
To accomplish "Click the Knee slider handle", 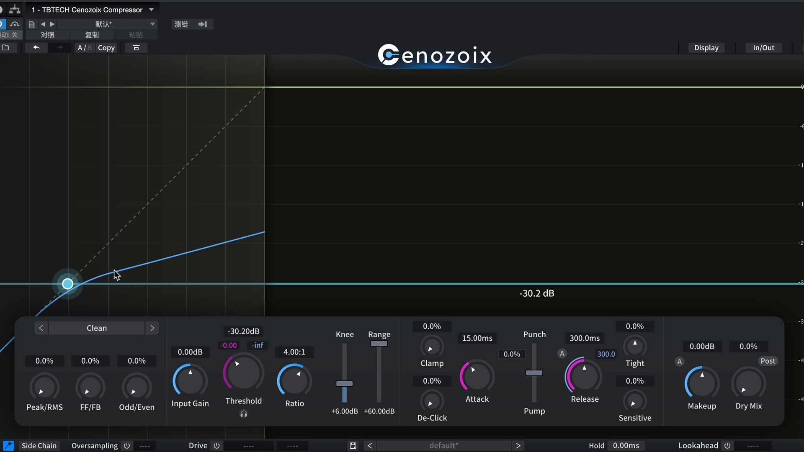I will tap(345, 383).
